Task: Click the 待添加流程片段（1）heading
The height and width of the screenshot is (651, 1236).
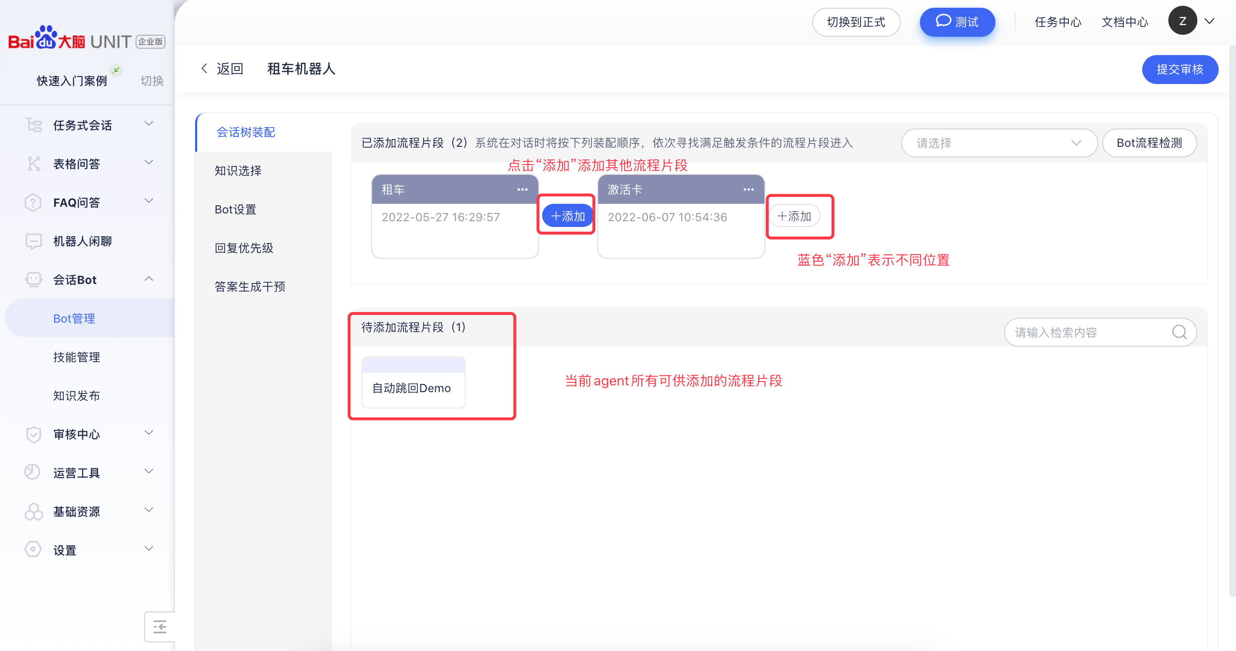Action: (x=414, y=327)
